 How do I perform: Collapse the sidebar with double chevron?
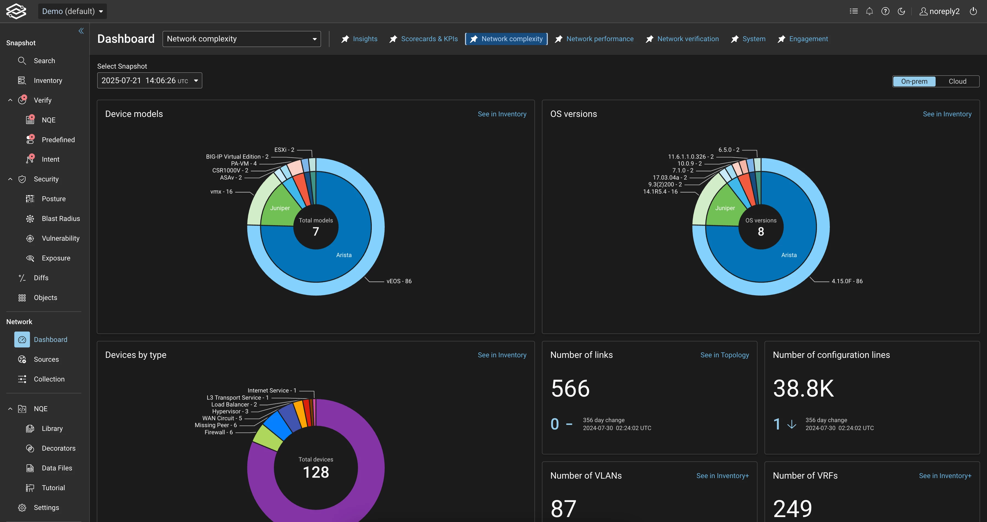pyautogui.click(x=81, y=31)
